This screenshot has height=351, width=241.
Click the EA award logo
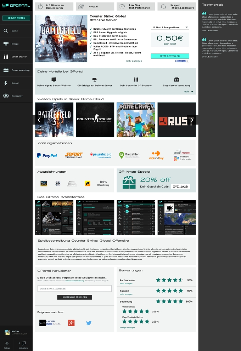pos(72,184)
